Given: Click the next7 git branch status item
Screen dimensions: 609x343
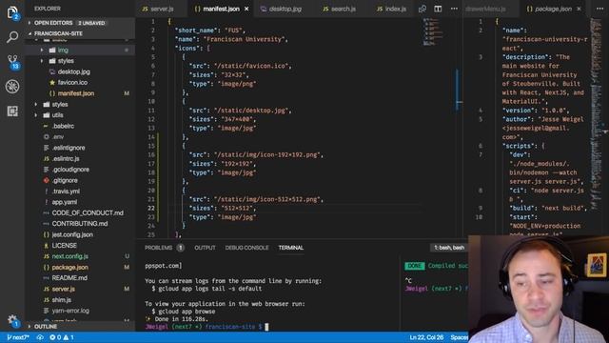Looking at the screenshot, I should [x=18, y=337].
